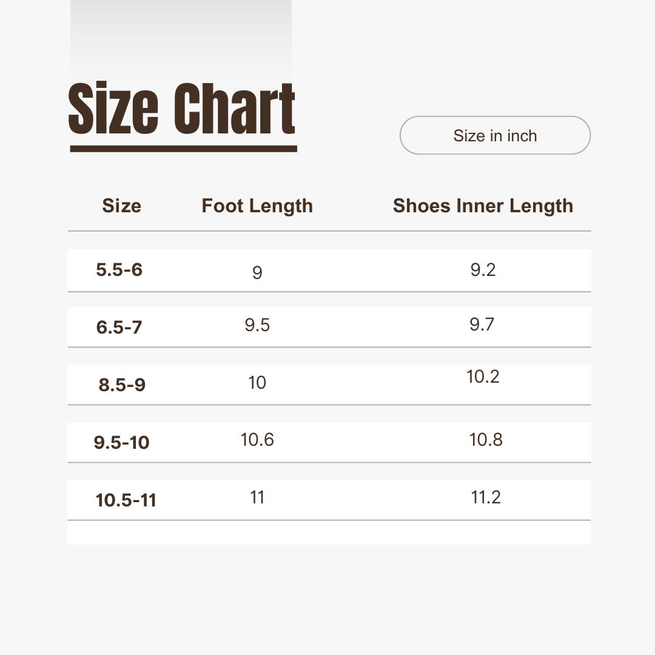Select the "Foot Length" column header
This screenshot has height=655, width=655.
(x=257, y=206)
